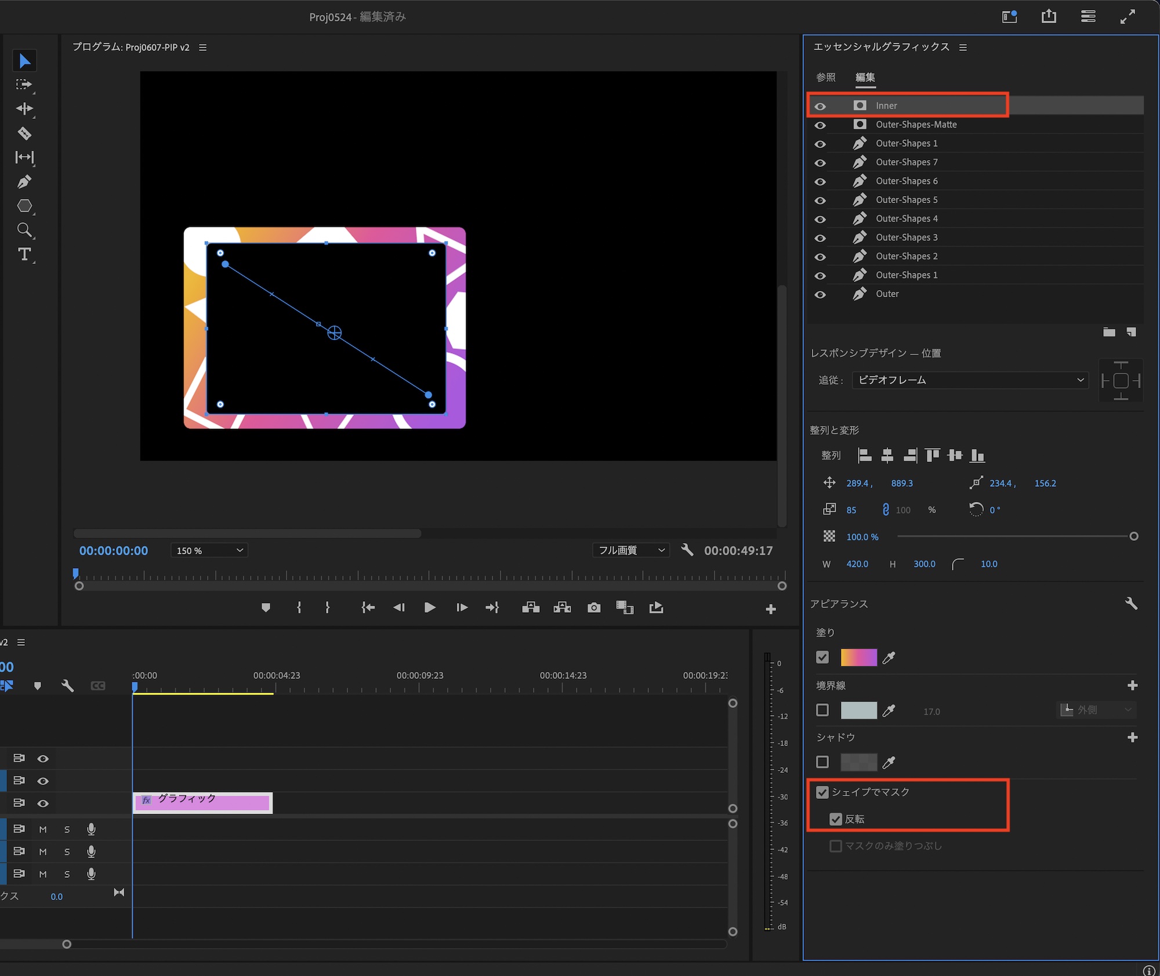This screenshot has height=976, width=1160.
Task: Uncheck the シェイプでマスク checkbox
Action: 822,793
